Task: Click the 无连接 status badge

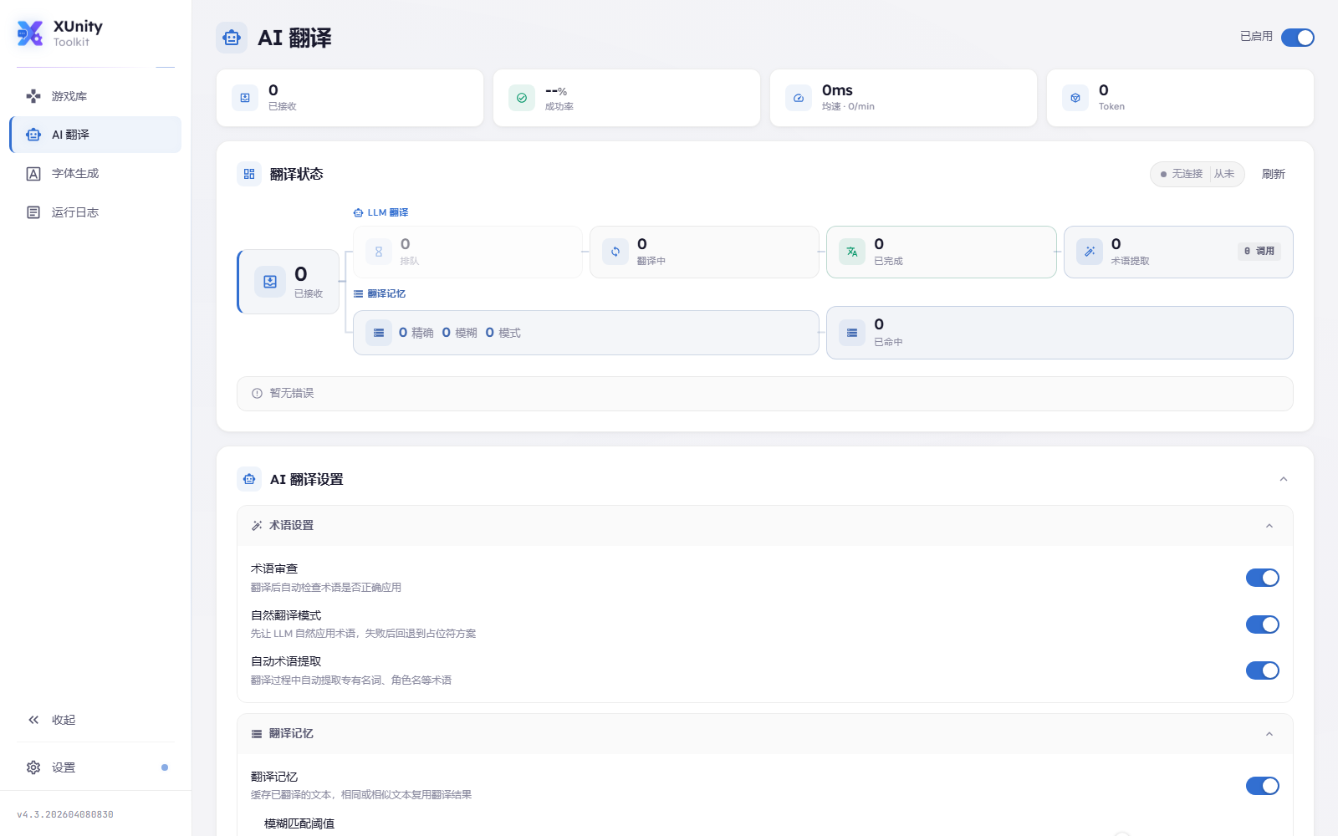Action: (x=1198, y=174)
